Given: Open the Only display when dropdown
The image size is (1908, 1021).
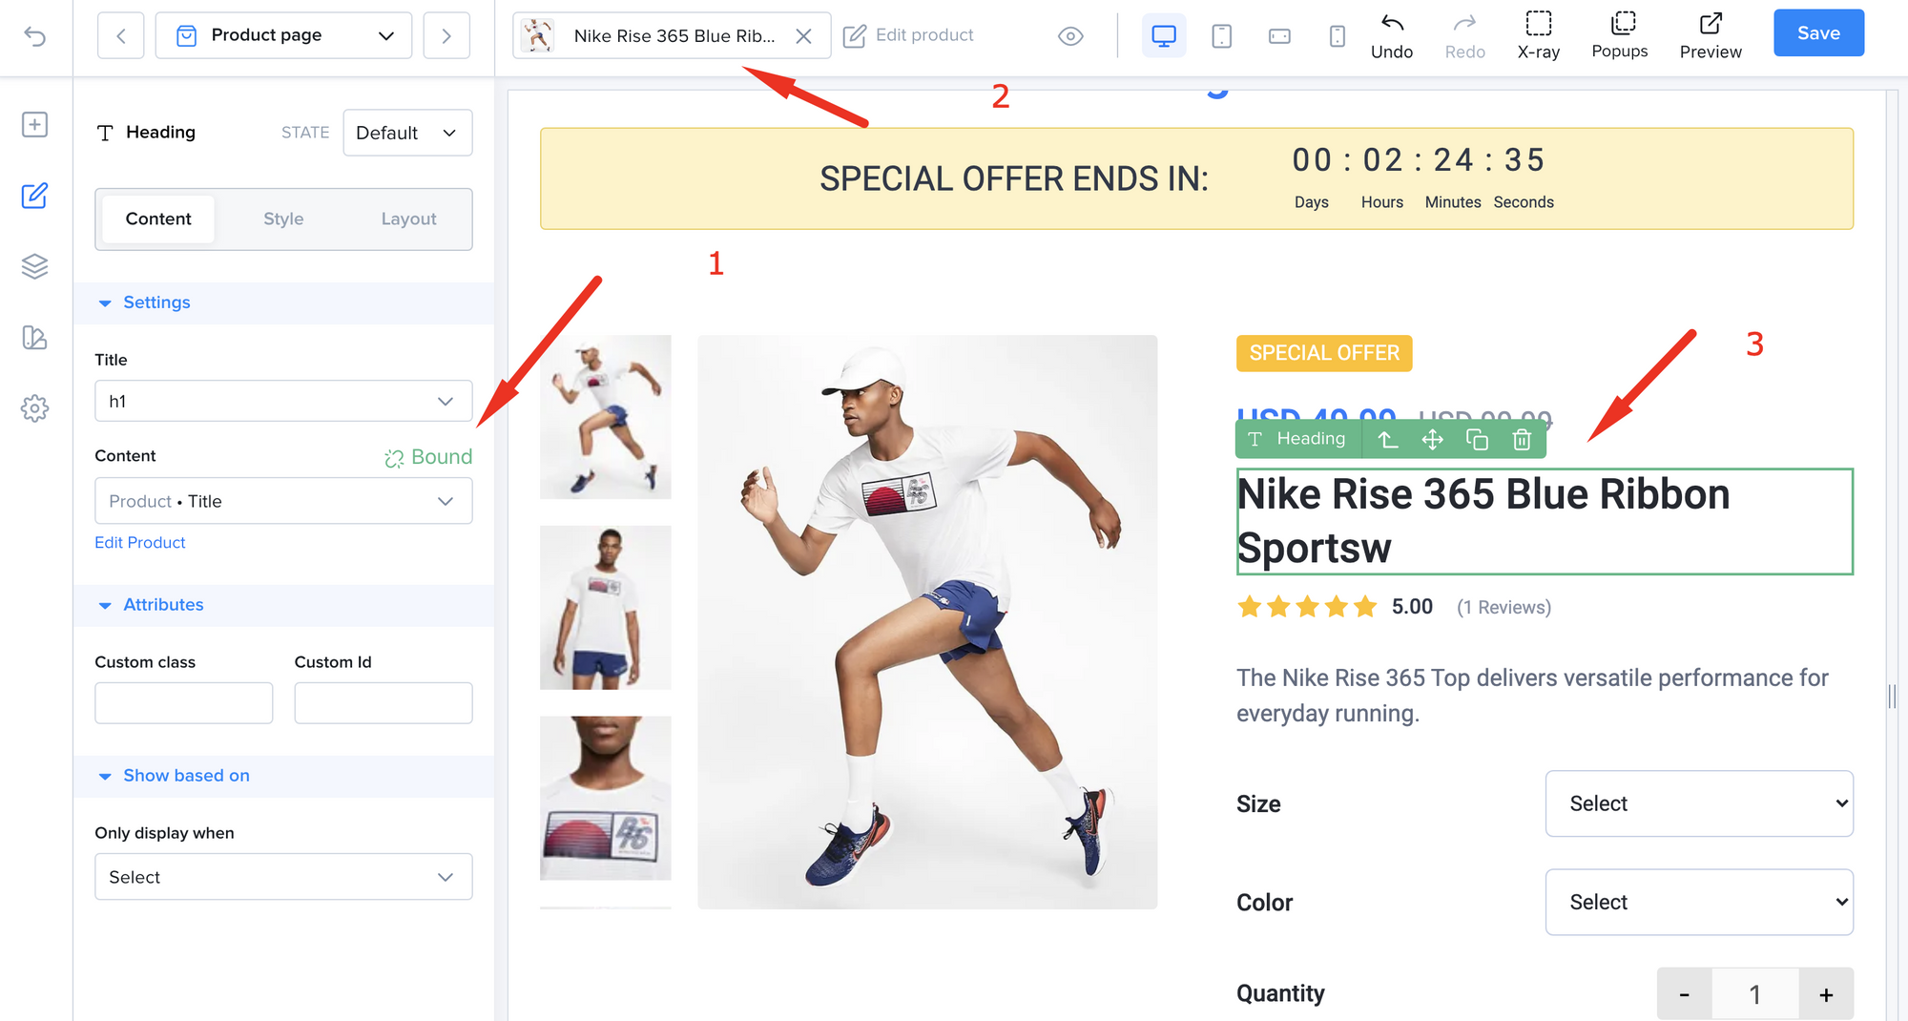Looking at the screenshot, I should 283,877.
